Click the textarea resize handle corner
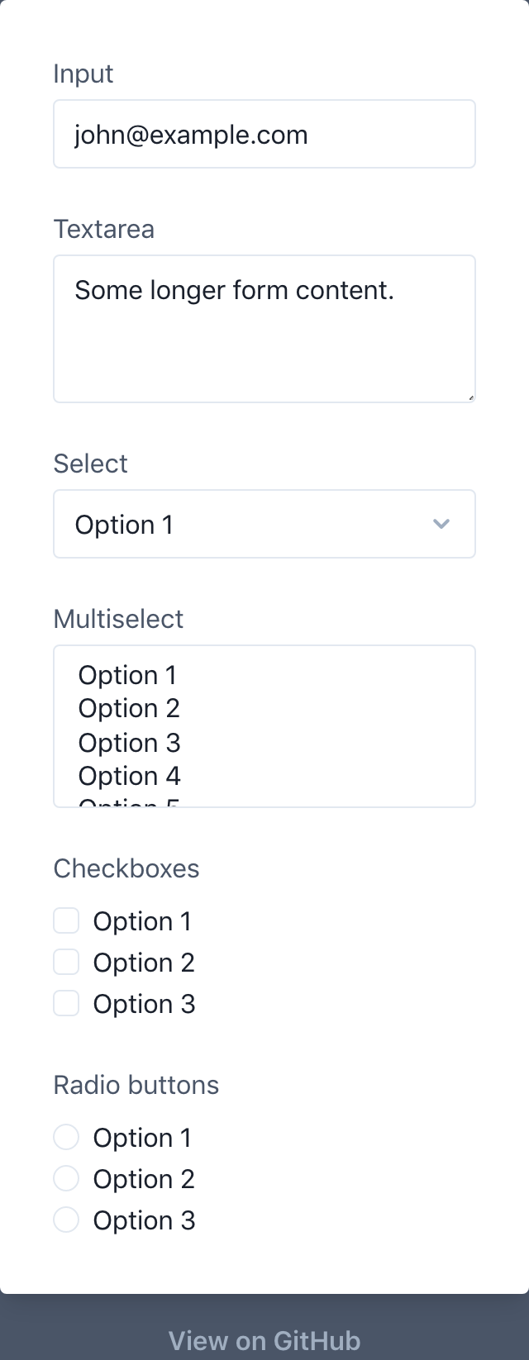The height and width of the screenshot is (1360, 529). (x=471, y=398)
